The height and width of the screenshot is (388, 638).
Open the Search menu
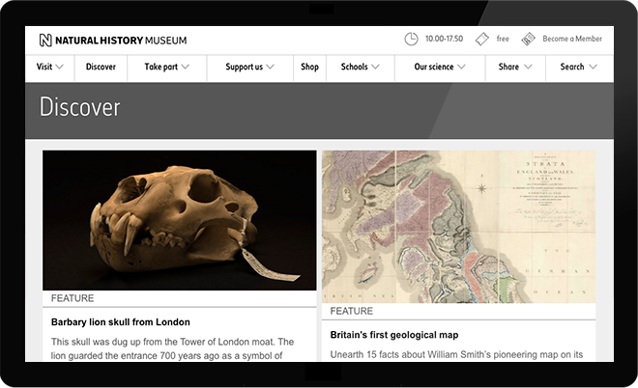pos(579,67)
